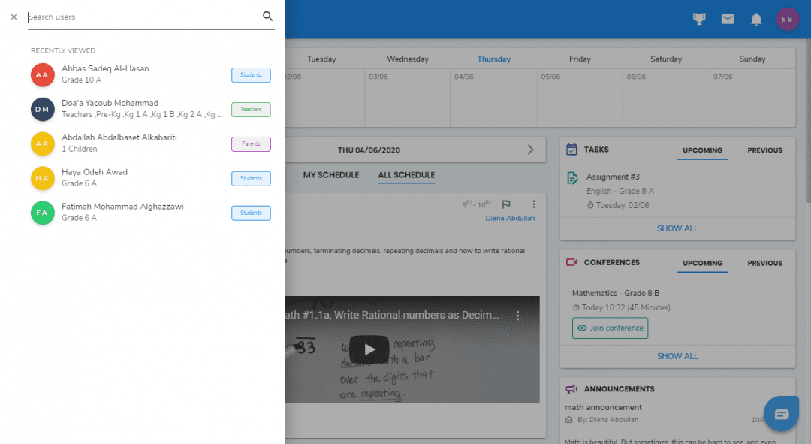The height and width of the screenshot is (444, 811).
Task: Open the lesson three-dot menu
Action: click(x=534, y=204)
